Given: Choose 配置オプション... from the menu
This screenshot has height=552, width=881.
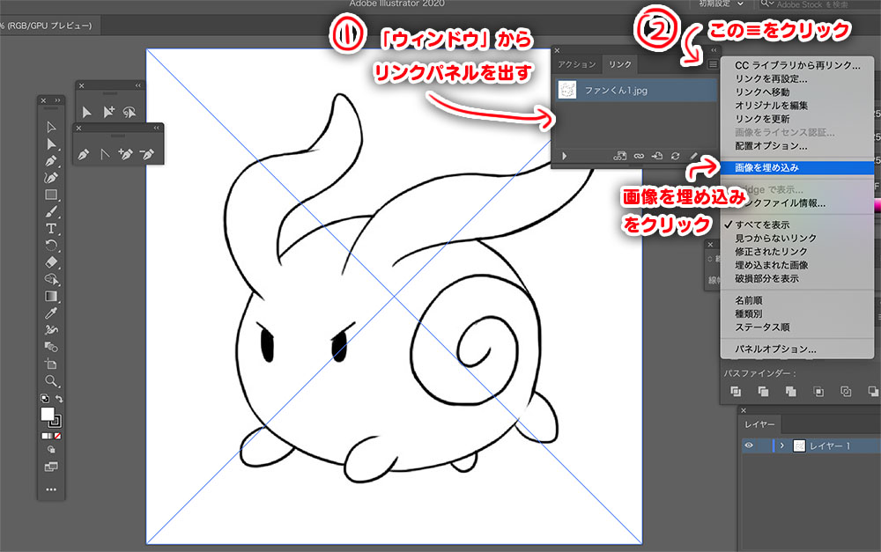Looking at the screenshot, I should (x=771, y=146).
